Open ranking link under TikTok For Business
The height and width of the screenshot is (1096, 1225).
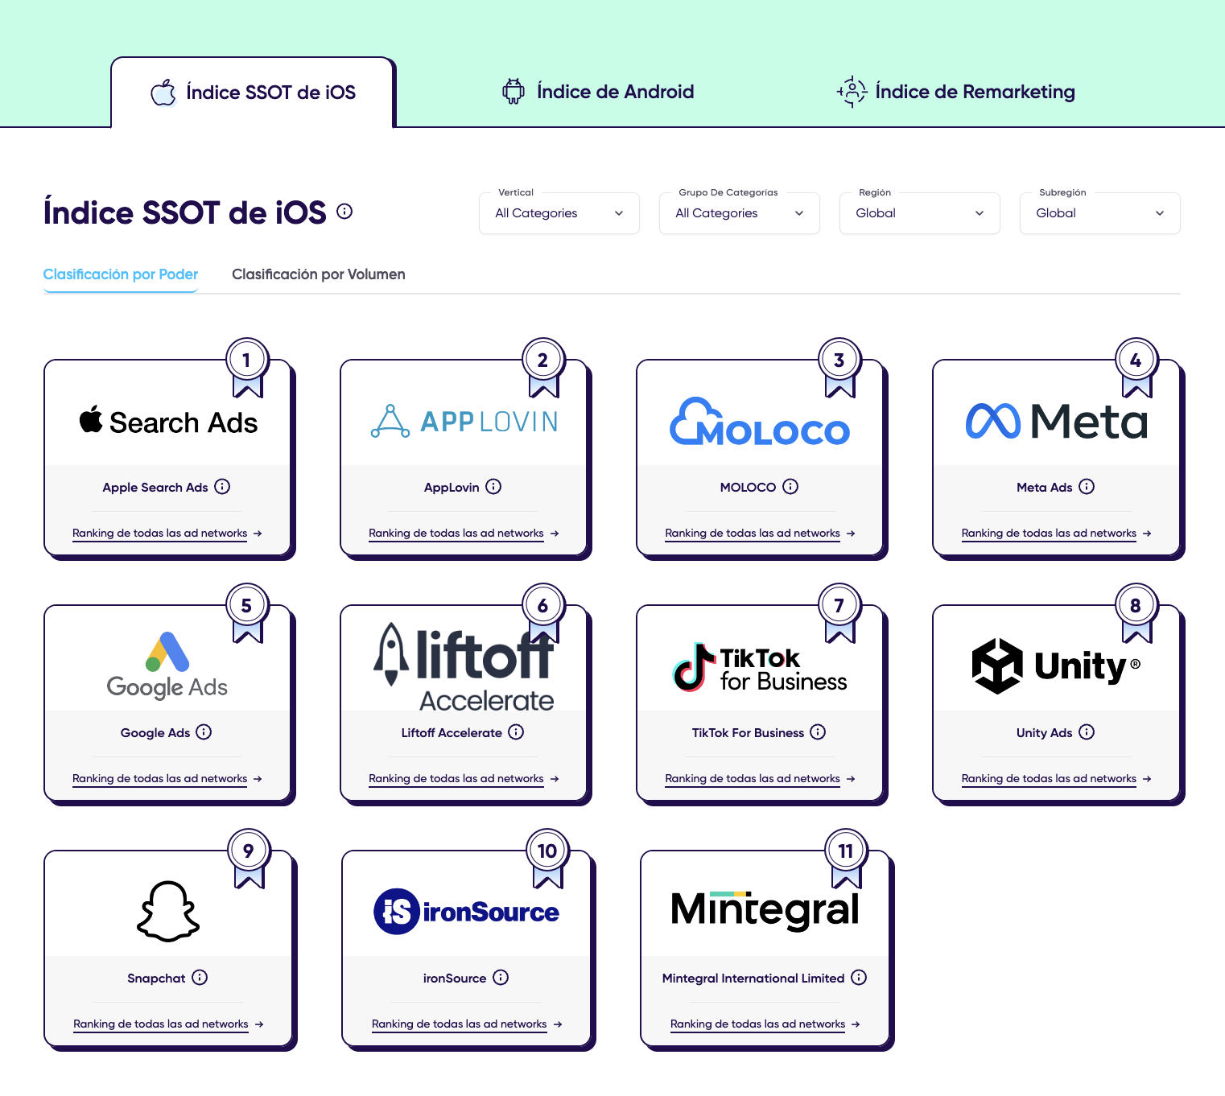click(760, 779)
